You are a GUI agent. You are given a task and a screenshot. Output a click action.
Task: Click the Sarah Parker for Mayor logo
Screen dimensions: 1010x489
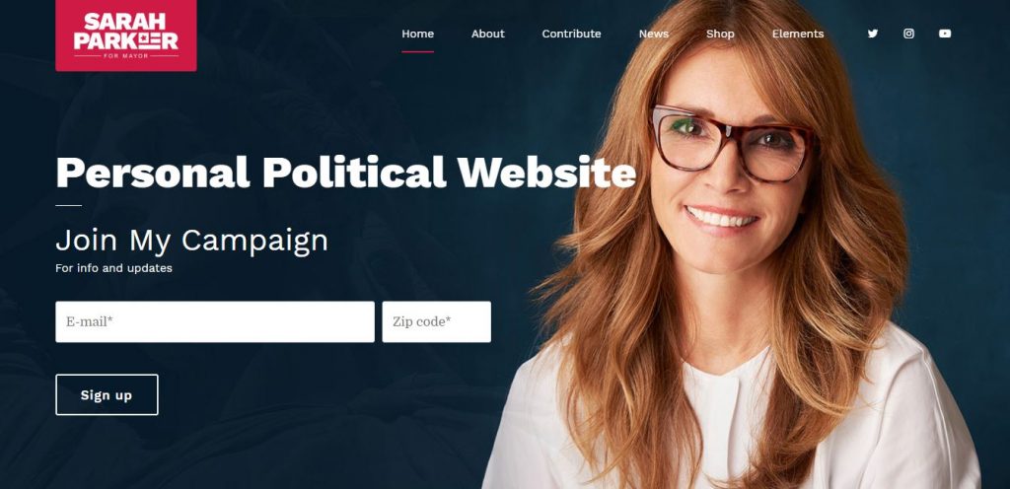tap(125, 35)
